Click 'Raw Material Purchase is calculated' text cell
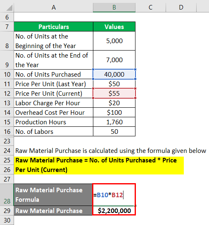Viewport: 209px width, 225px height. [111, 151]
